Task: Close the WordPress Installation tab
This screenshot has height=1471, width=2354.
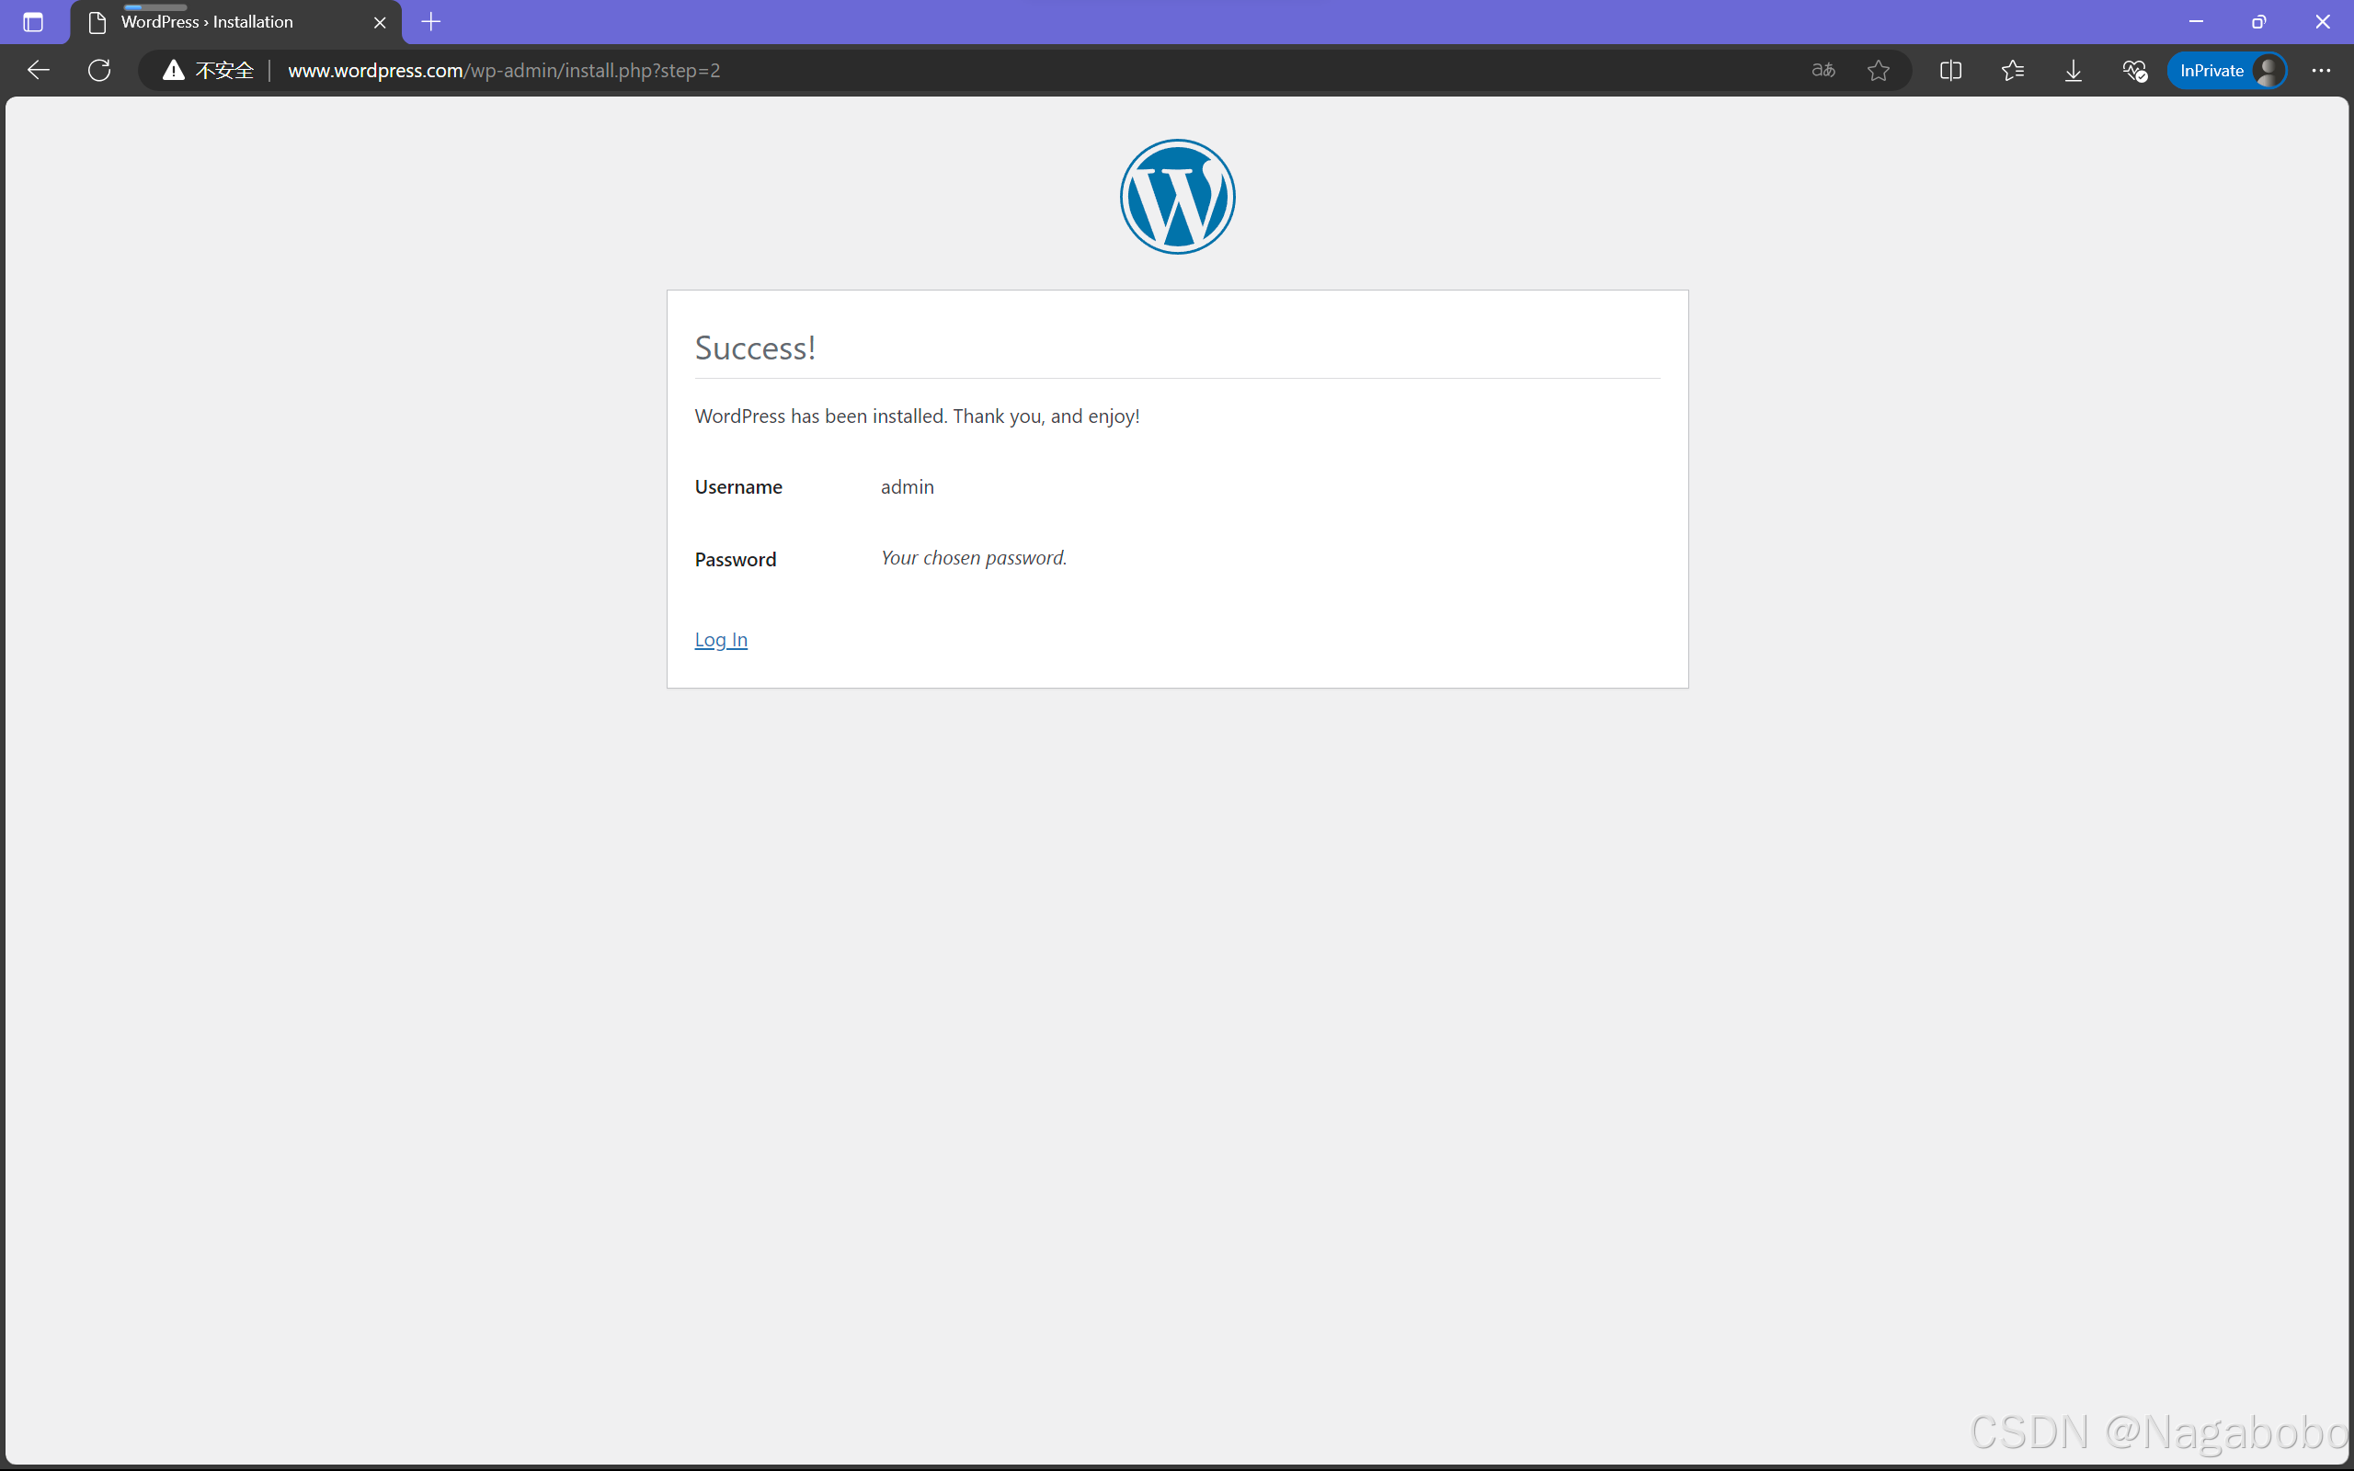Action: (381, 21)
